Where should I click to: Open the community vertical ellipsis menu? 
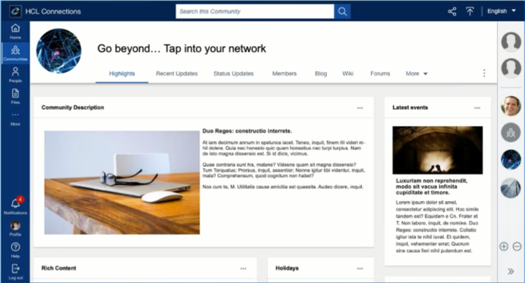[484, 73]
